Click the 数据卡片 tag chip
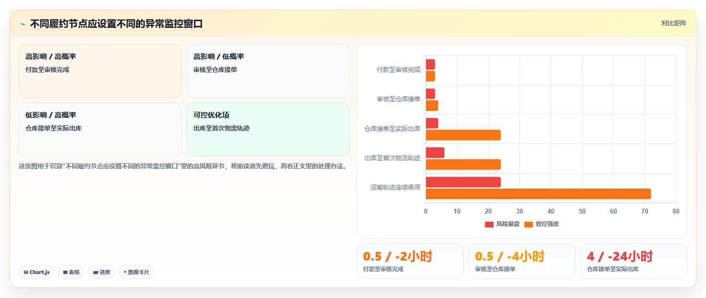Image resolution: width=706 pixels, height=298 pixels. (136, 272)
